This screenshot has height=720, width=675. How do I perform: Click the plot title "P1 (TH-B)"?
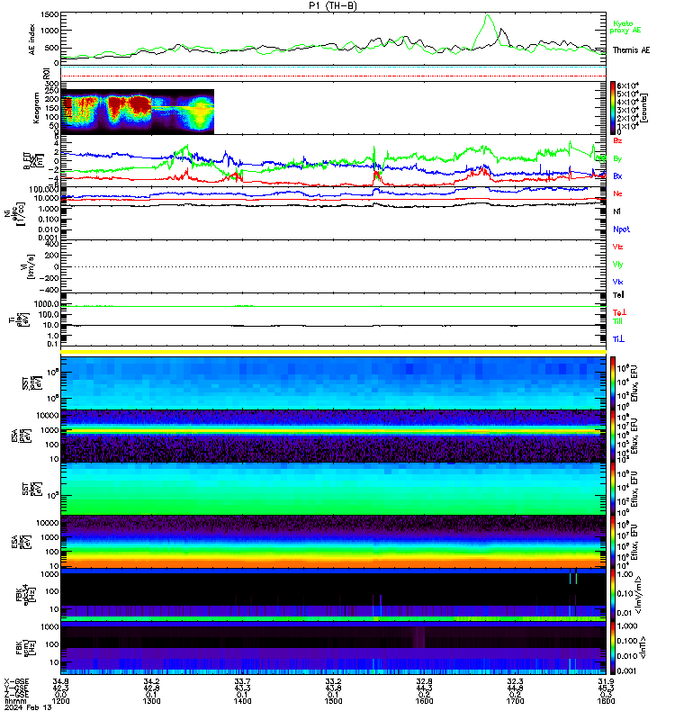[x=332, y=5]
